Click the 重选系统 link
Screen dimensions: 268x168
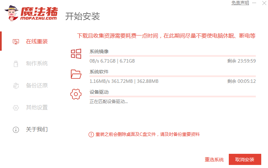214,160
